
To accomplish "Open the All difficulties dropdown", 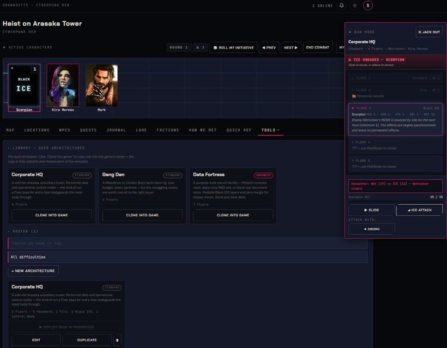I will click(x=188, y=257).
